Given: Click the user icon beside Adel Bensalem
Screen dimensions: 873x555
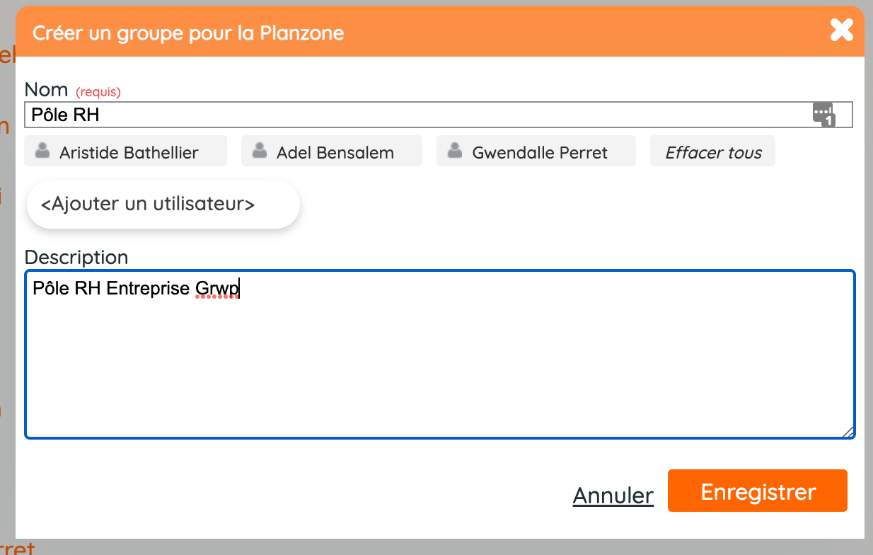Looking at the screenshot, I should point(260,150).
